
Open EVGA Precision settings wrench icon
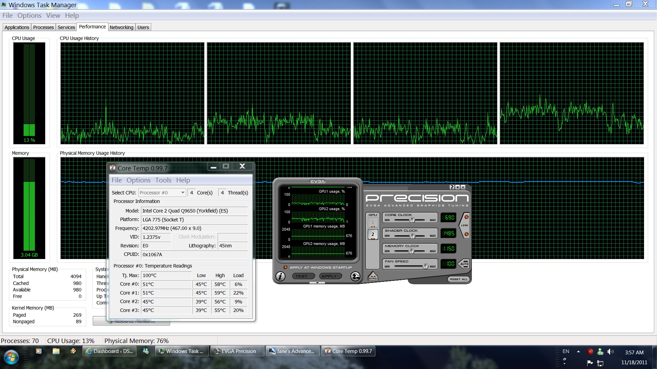(x=355, y=276)
